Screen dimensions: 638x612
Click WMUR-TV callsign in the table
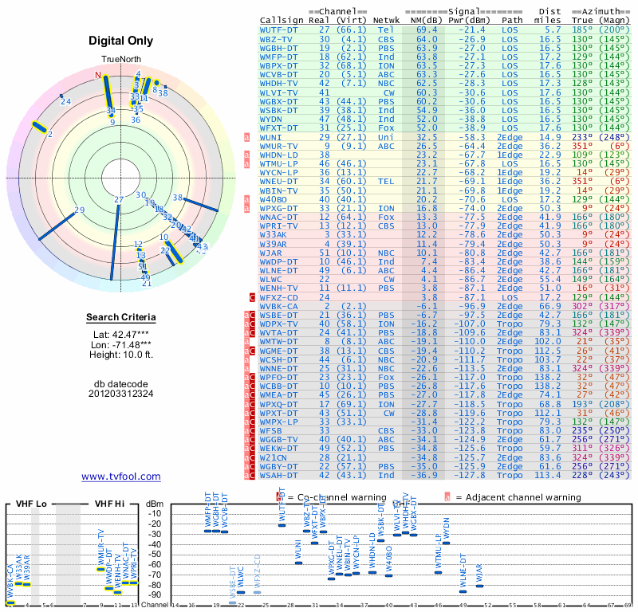[278, 146]
